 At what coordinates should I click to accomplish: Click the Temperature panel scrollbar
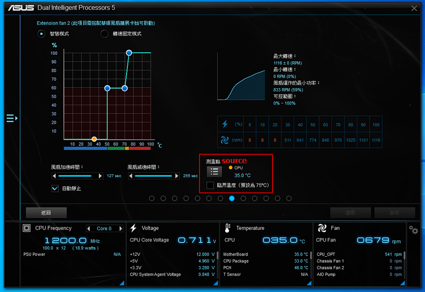(x=311, y=255)
